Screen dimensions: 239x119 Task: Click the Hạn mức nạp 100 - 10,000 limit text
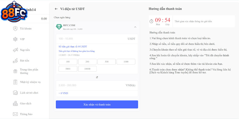[73, 29]
